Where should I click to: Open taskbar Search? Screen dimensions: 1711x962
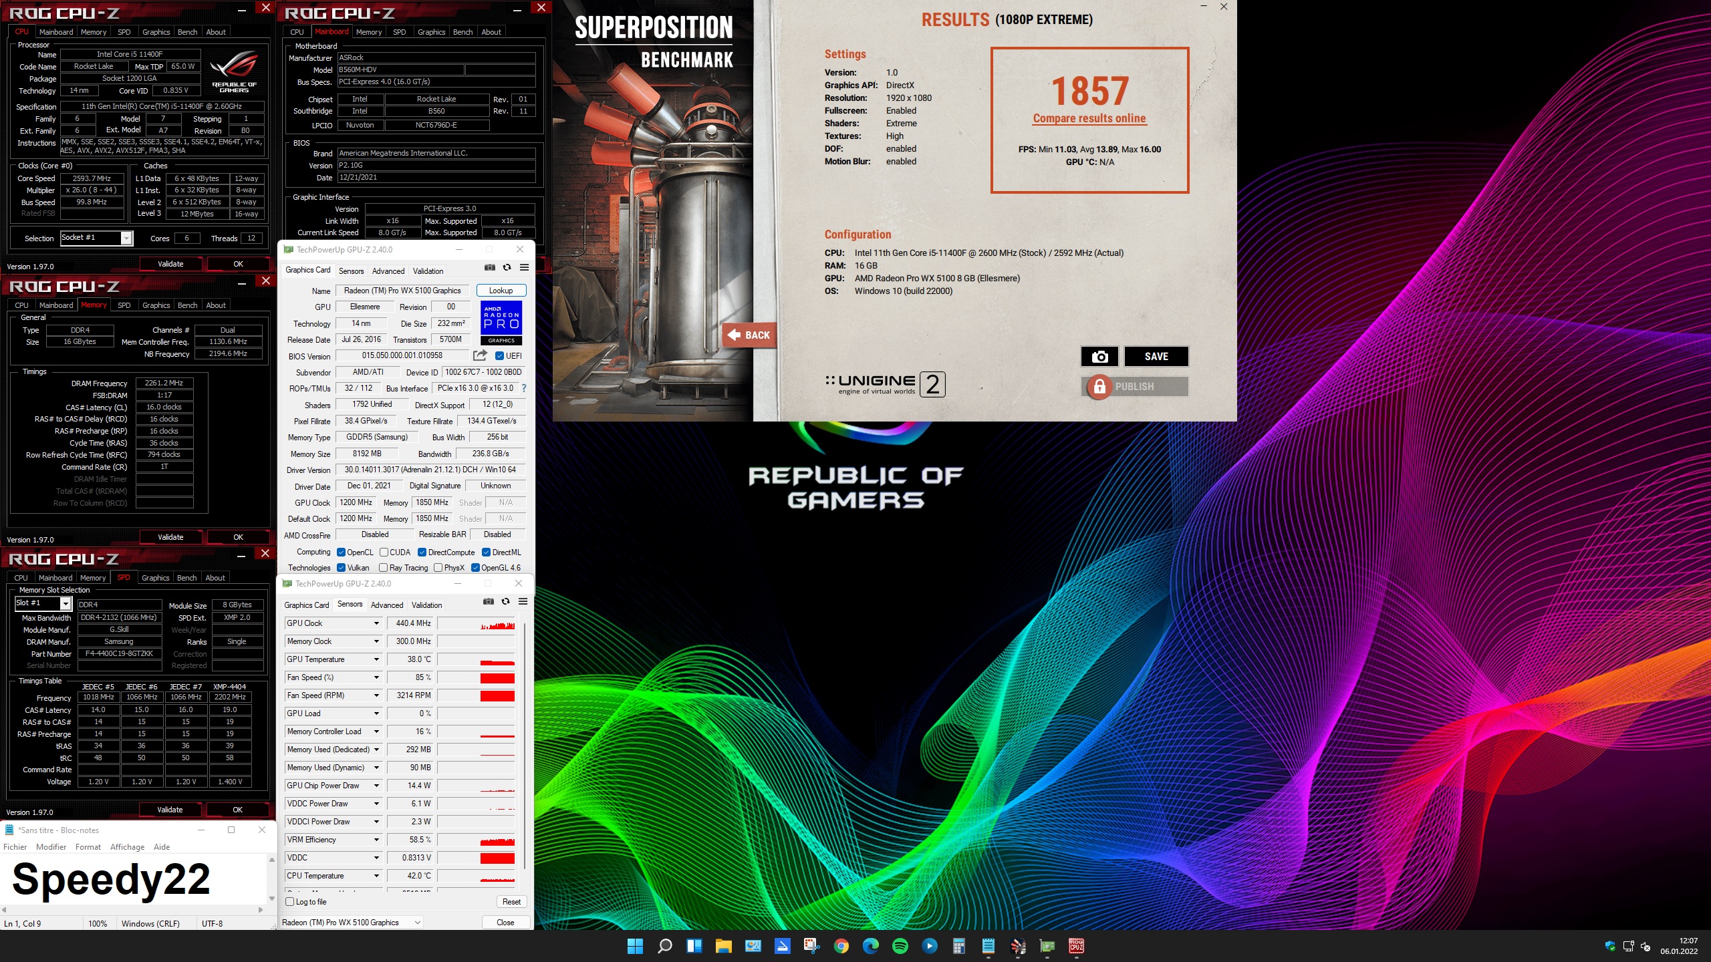coord(664,946)
